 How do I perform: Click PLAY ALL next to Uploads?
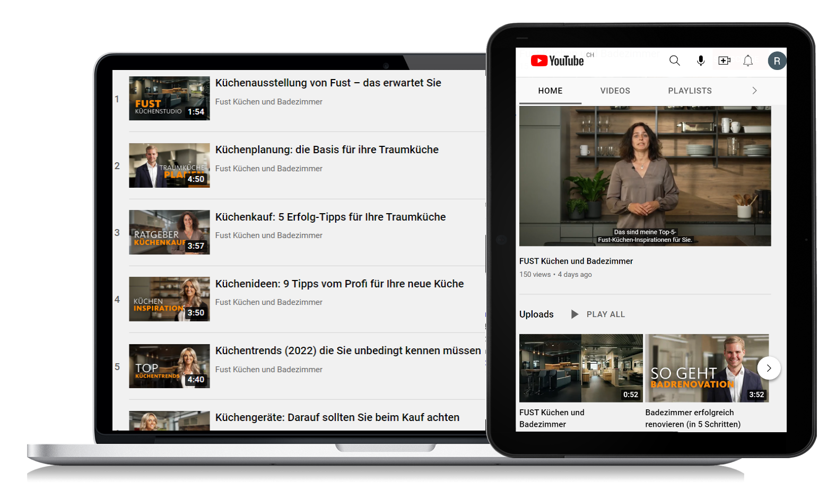point(598,314)
